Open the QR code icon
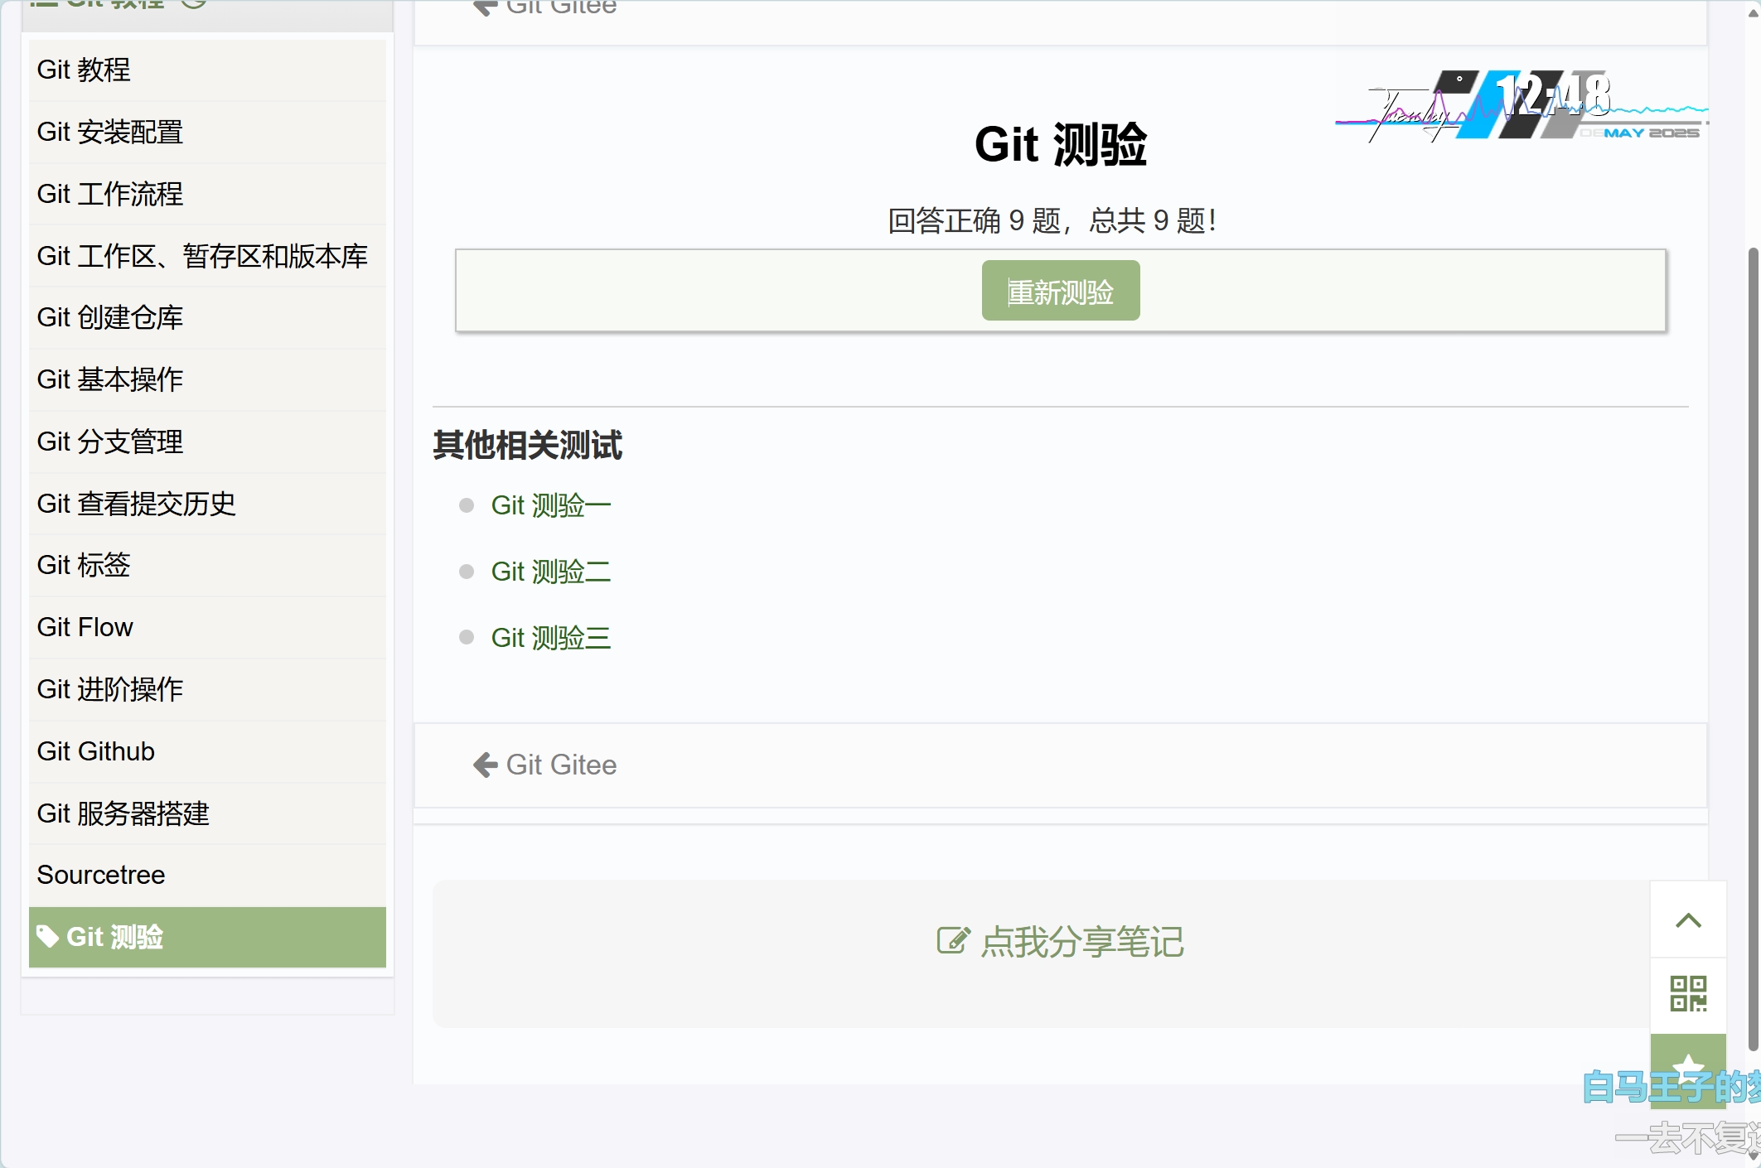 1688,993
